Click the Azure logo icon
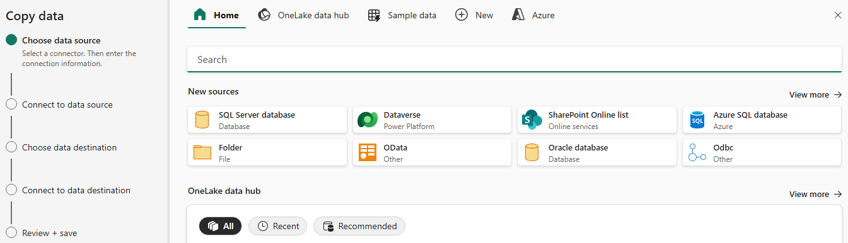The height and width of the screenshot is (243, 848). pyautogui.click(x=519, y=15)
